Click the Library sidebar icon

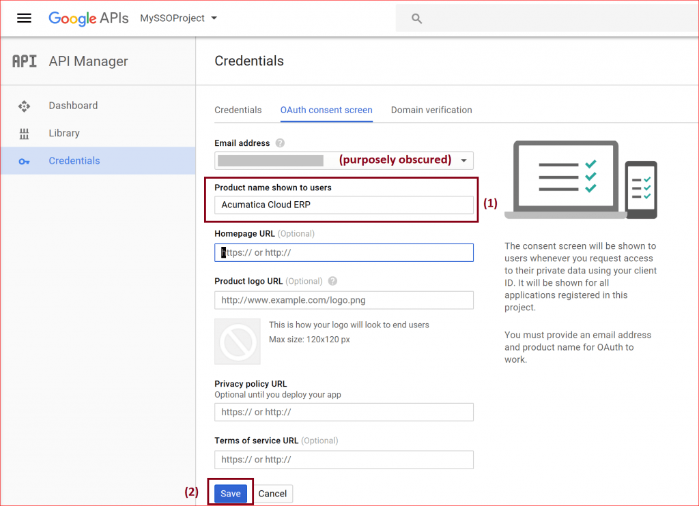pos(24,134)
